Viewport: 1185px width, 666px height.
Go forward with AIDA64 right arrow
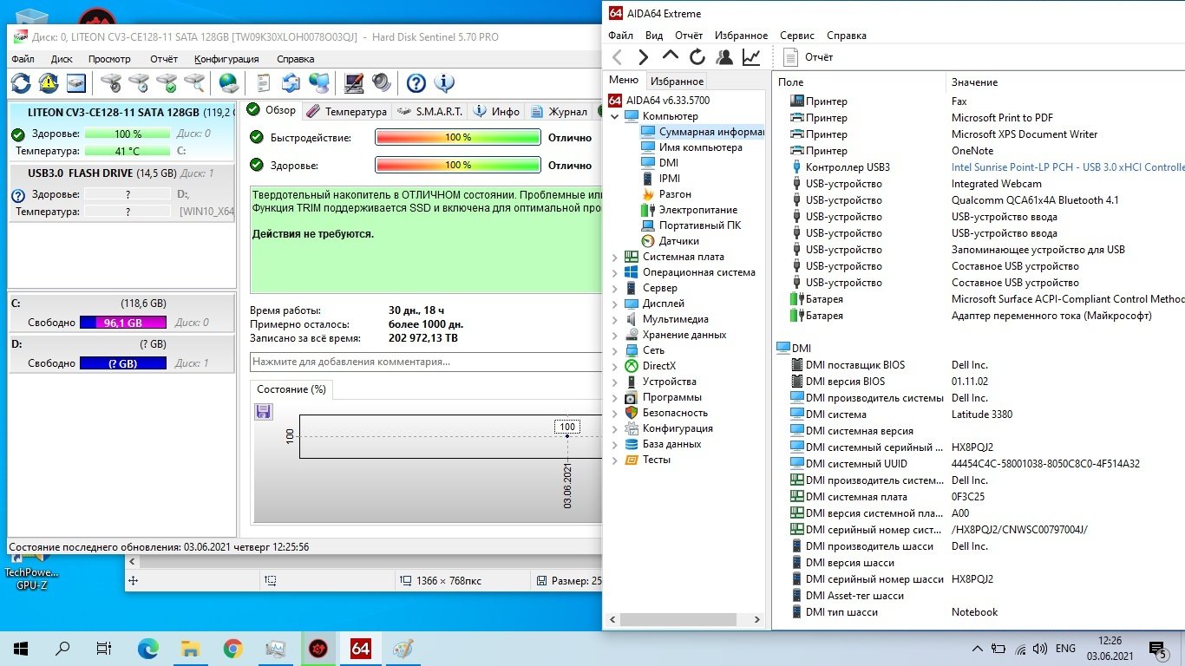[x=644, y=57]
